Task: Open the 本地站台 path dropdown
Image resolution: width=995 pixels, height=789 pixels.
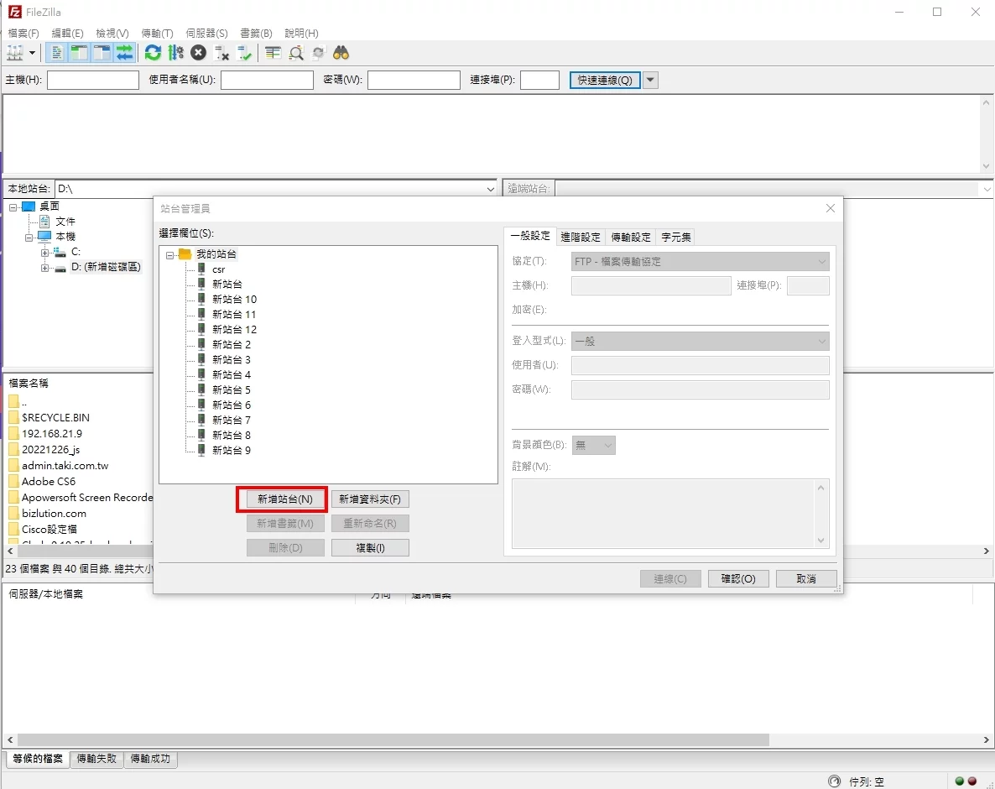Action: click(x=491, y=189)
